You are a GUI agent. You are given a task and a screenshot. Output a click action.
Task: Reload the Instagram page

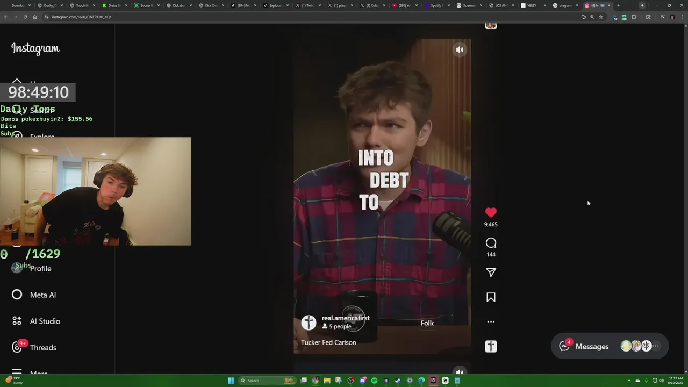coord(25,17)
